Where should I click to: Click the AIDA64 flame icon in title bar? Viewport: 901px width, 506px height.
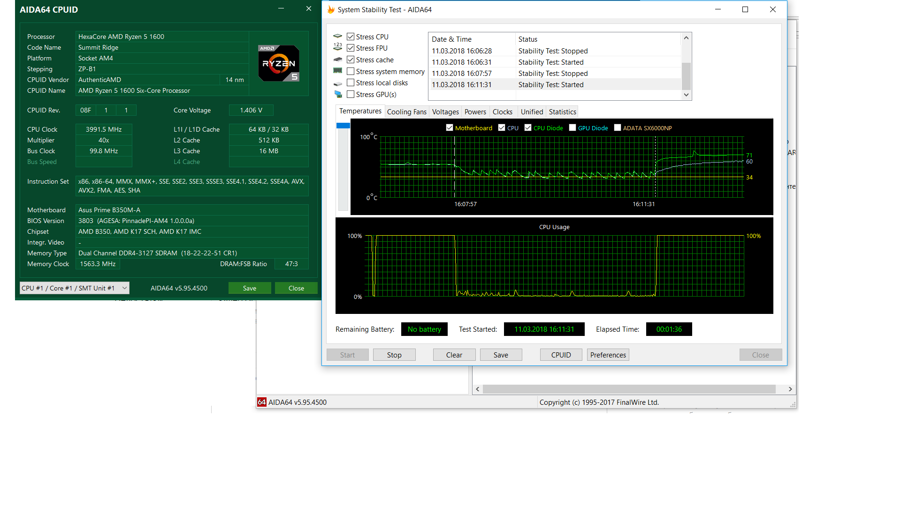(331, 9)
